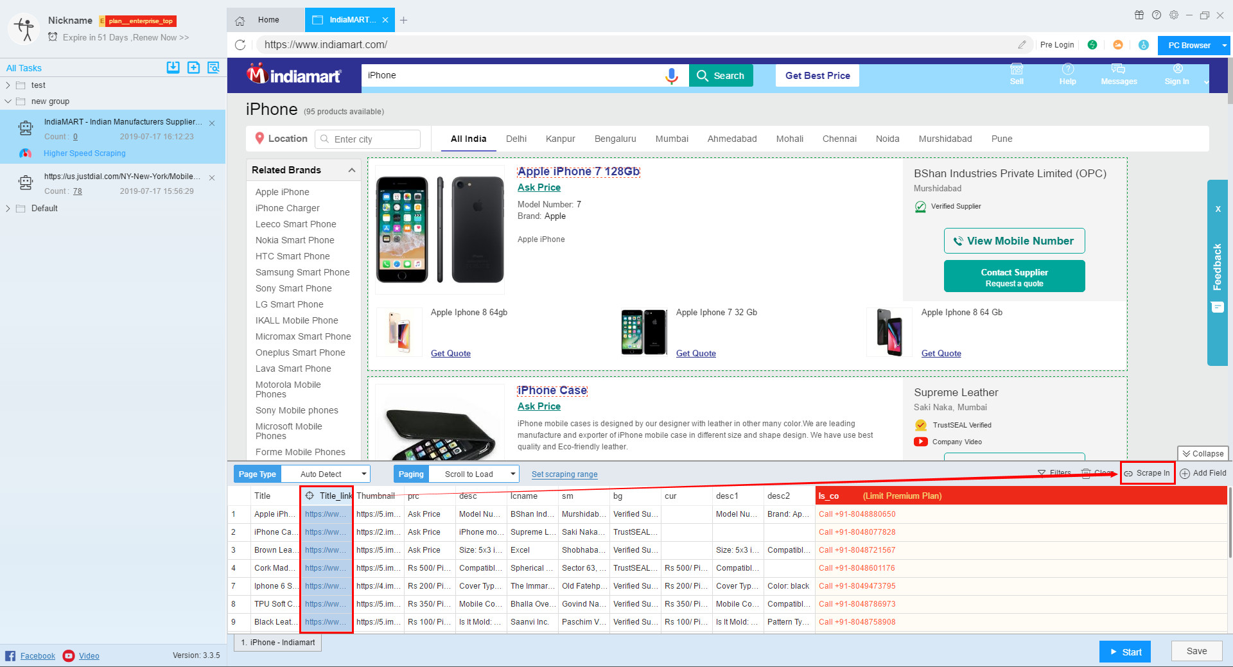Image resolution: width=1233 pixels, height=667 pixels.
Task: Click the orange circle icon in address bar
Action: click(1118, 45)
